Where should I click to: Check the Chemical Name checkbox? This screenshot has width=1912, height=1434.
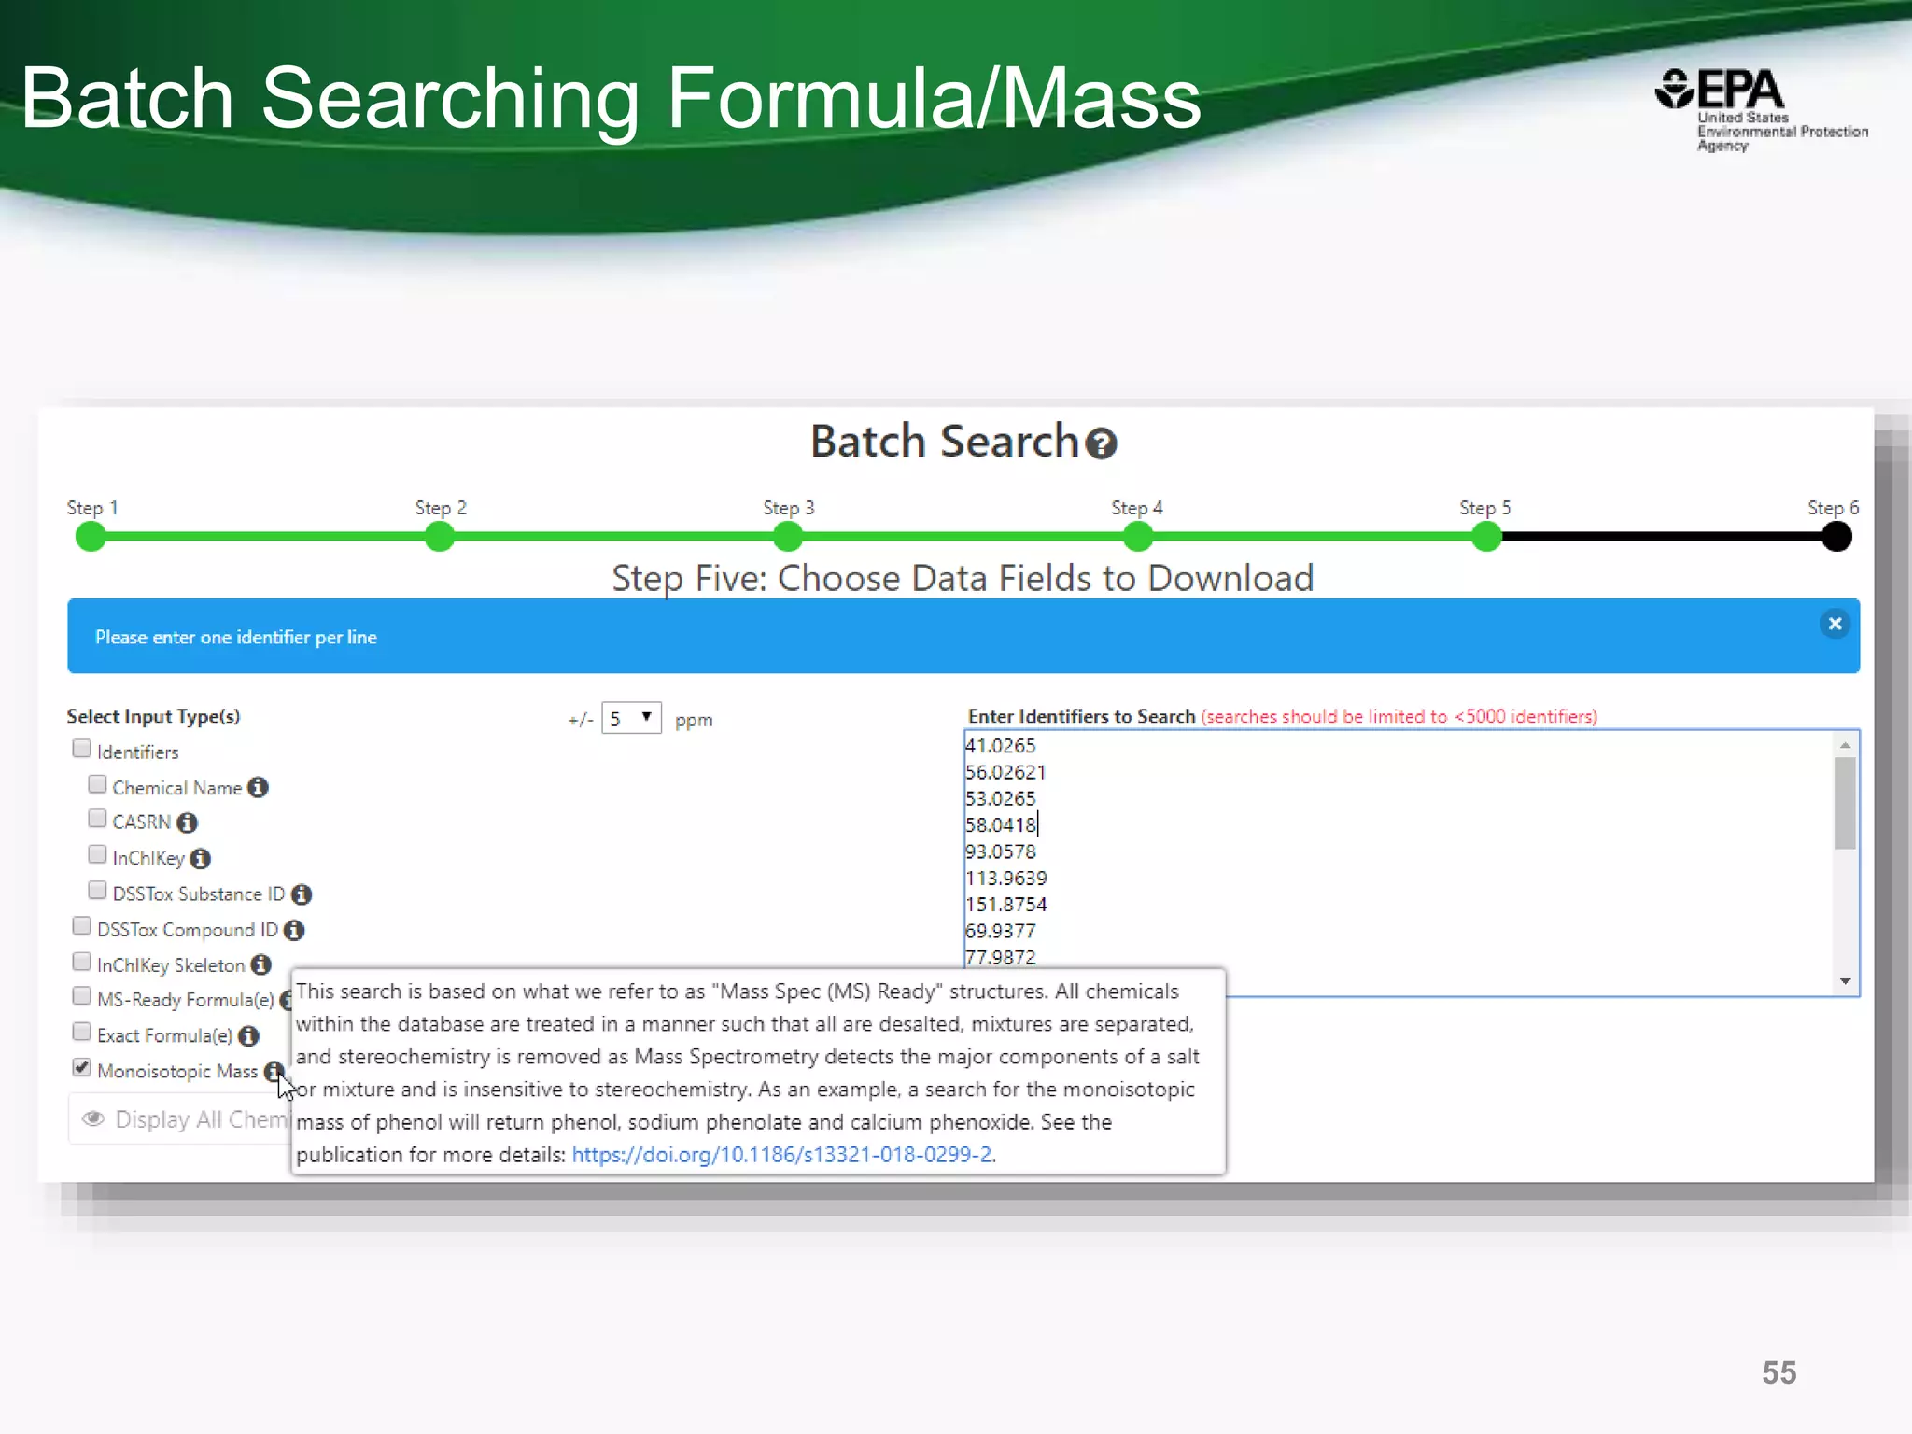97,784
